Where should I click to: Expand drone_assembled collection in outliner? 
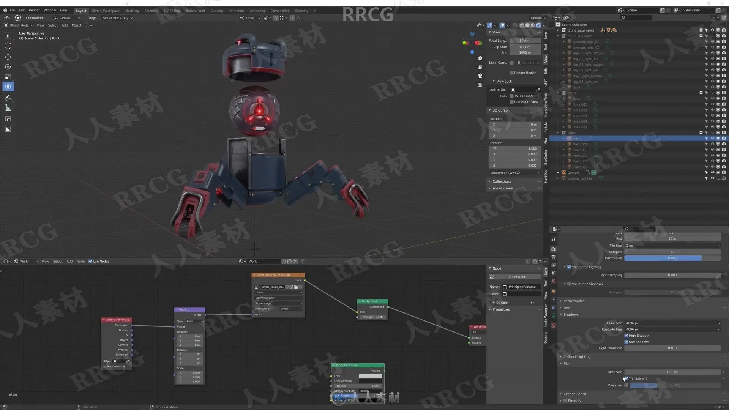coord(558,30)
